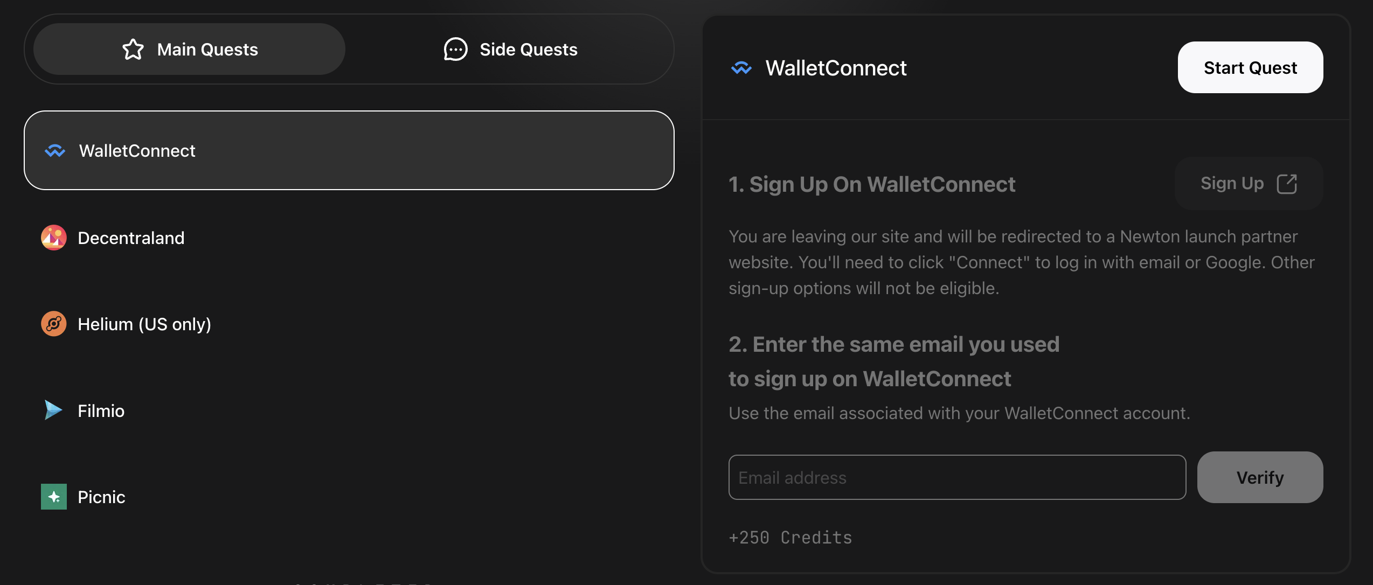Image resolution: width=1373 pixels, height=585 pixels.
Task: Click the Filmio play-arrow logo
Action: (53, 410)
